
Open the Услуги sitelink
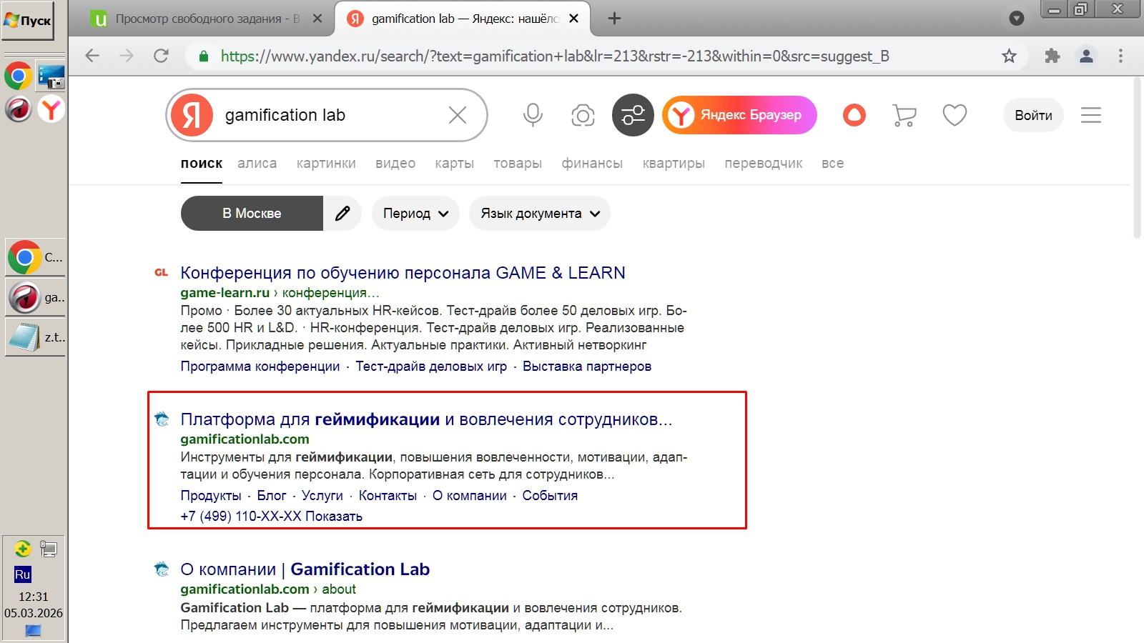pos(322,496)
